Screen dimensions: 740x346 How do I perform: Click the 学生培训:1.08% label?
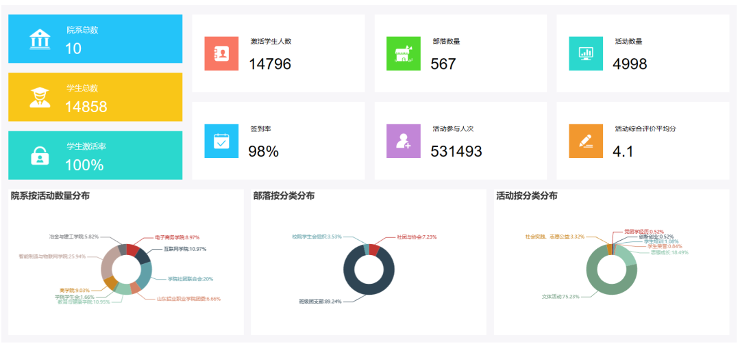pos(661,241)
